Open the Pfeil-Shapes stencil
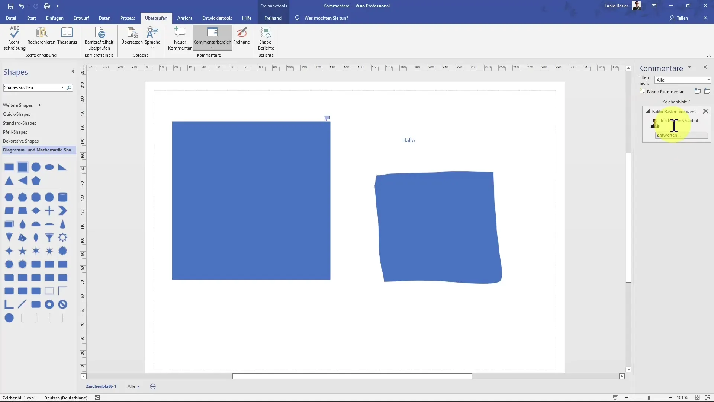The width and height of the screenshot is (714, 402). point(15,132)
